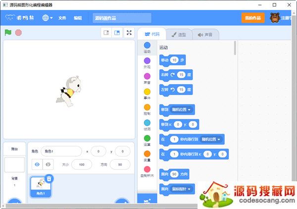Image resolution: width=297 pixels, height=209 pixels.
Task: Enter fullscreen stage mode
Action: (129, 33)
